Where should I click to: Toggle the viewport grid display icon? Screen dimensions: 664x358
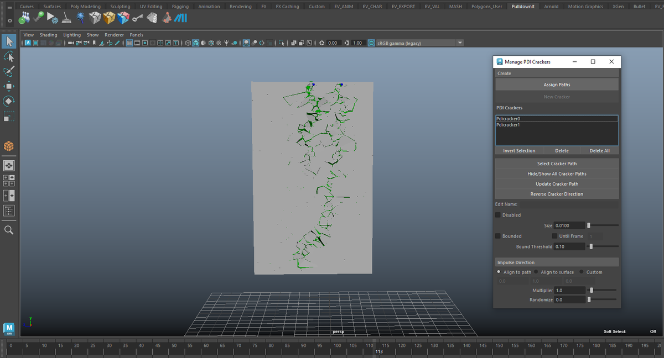(129, 43)
